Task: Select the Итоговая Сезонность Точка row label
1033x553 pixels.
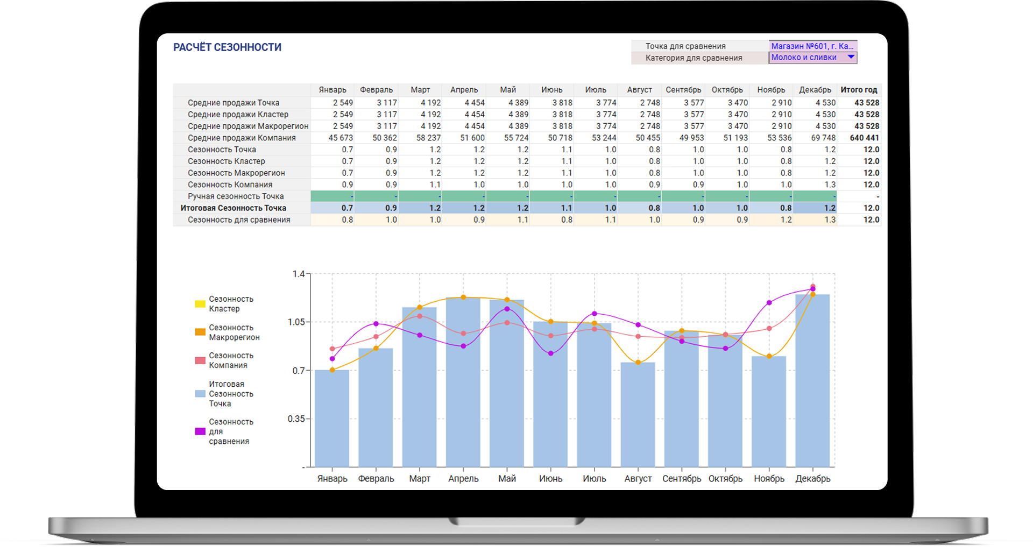Action: [x=233, y=208]
